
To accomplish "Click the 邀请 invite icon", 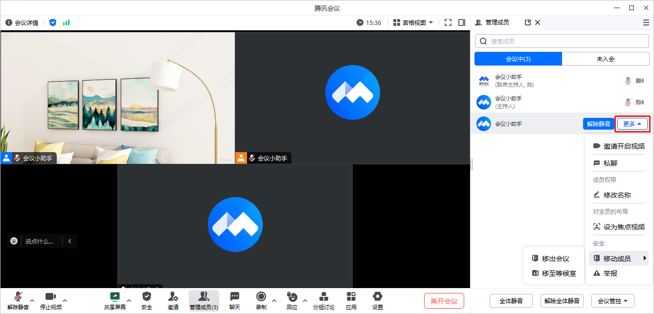I will click(173, 296).
